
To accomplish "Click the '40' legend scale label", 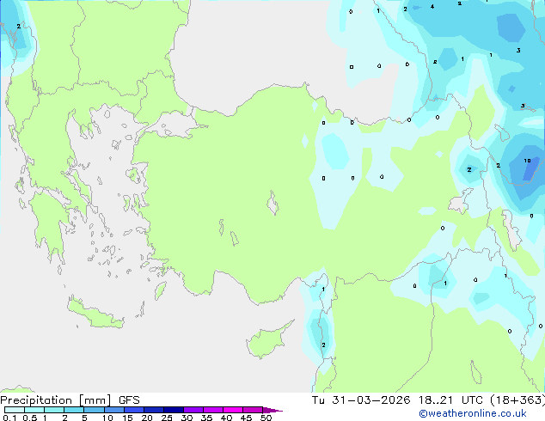I will click(x=226, y=418).
